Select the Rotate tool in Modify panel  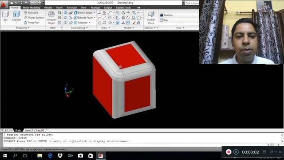(128, 18)
